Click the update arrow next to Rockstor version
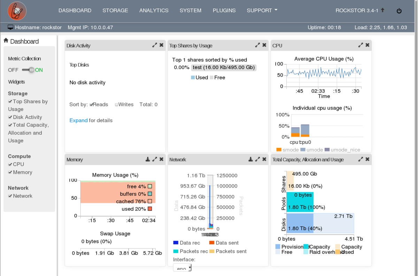Image resolution: width=418 pixels, height=276 pixels. [382, 10]
